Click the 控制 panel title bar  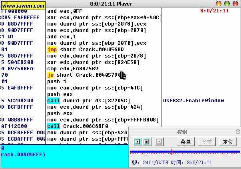click(x=182, y=131)
